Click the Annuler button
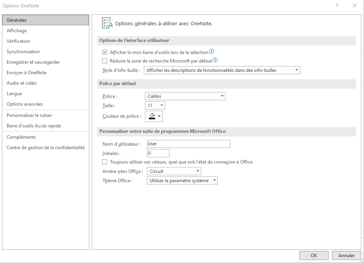The width and height of the screenshot is (364, 263). 346,255
